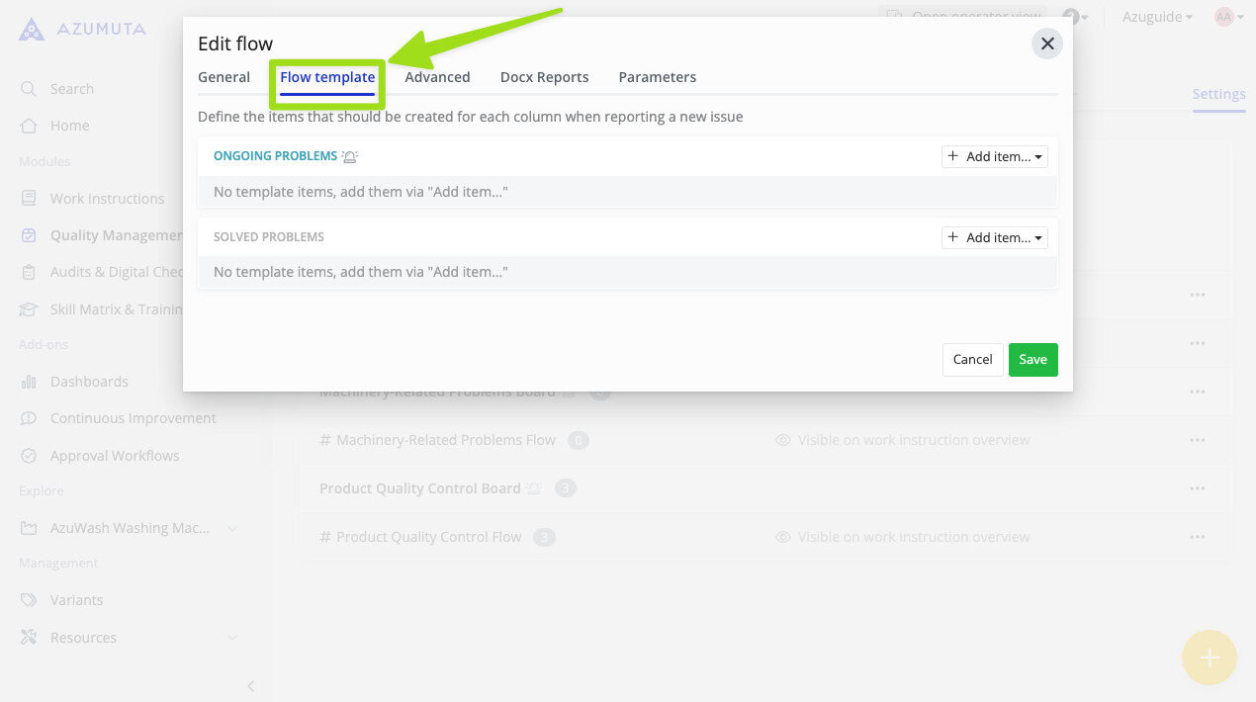Expand the AzuWash Washing Machines project
This screenshot has height=702, width=1256.
click(233, 528)
